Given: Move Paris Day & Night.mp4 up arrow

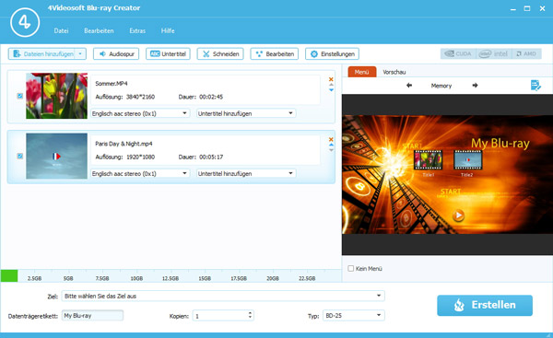Looking at the screenshot, I should tap(331, 145).
